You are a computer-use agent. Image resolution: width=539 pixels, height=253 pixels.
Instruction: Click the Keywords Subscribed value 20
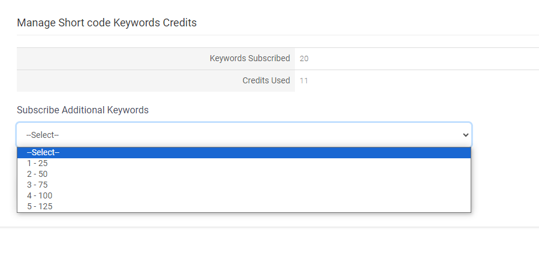(304, 59)
